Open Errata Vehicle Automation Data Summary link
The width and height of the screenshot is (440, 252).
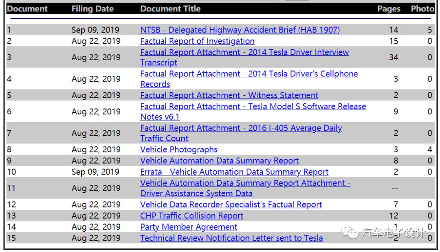pos(234,172)
